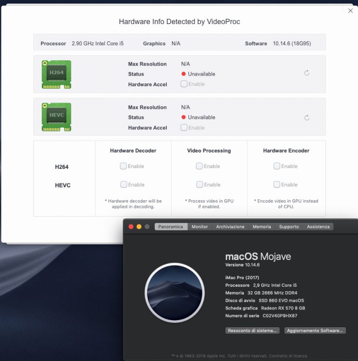Enable HEVC Hardware Decoder checkbox
The image size is (358, 361).
point(124,184)
